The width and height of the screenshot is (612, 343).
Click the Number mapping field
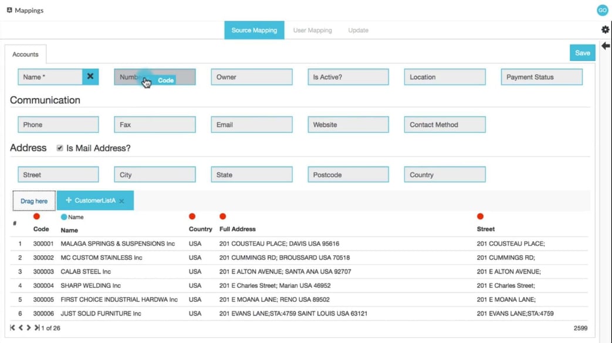155,77
